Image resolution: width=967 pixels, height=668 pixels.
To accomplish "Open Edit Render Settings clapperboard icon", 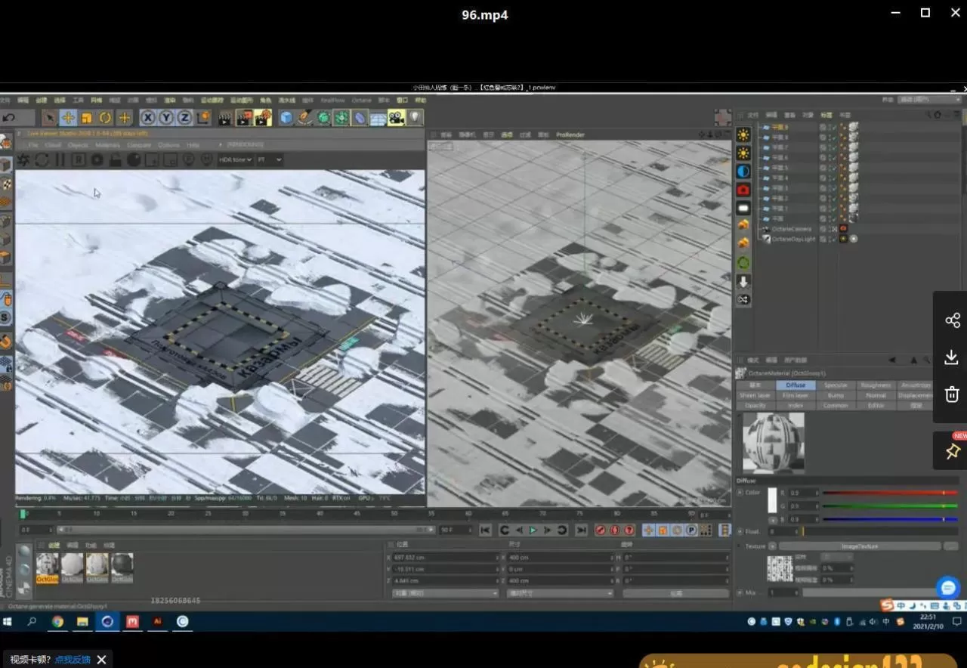I will [x=262, y=118].
